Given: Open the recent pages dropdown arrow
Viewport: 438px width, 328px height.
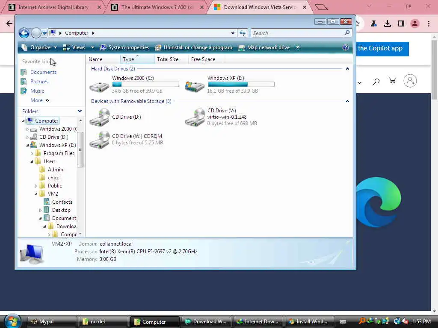Looking at the screenshot, I should tap(44, 33).
